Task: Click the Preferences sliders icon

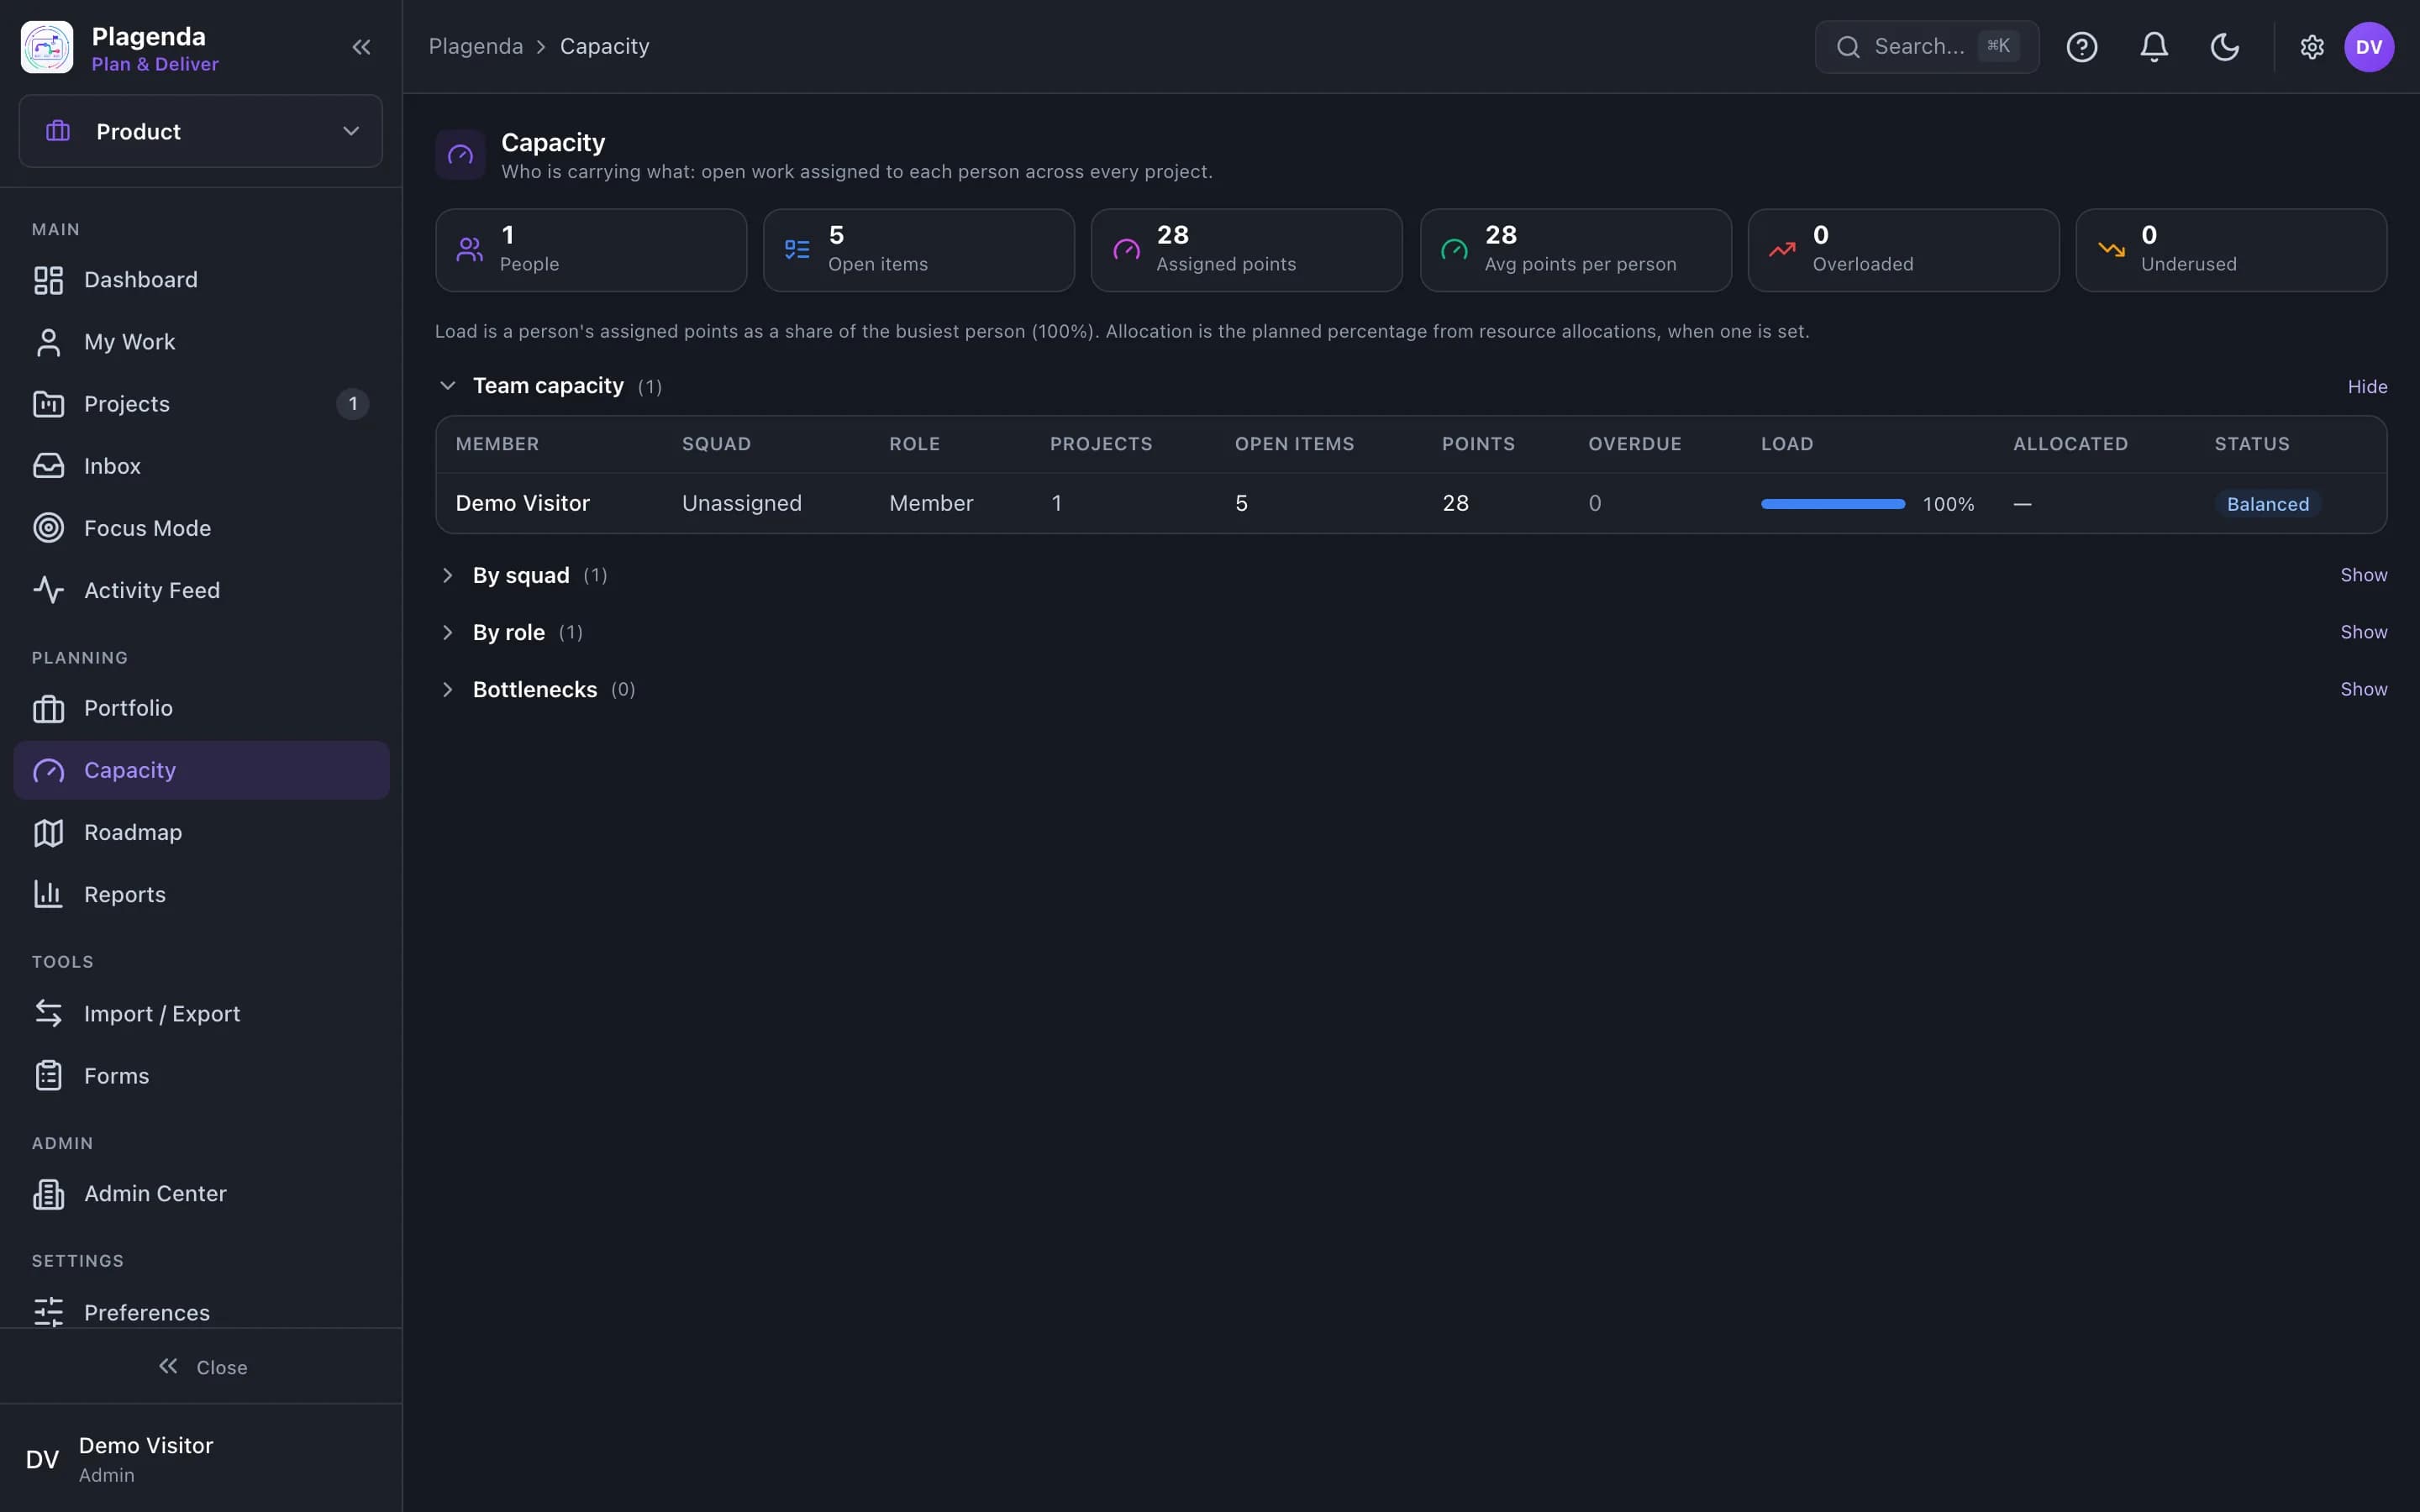Action: point(48,1312)
